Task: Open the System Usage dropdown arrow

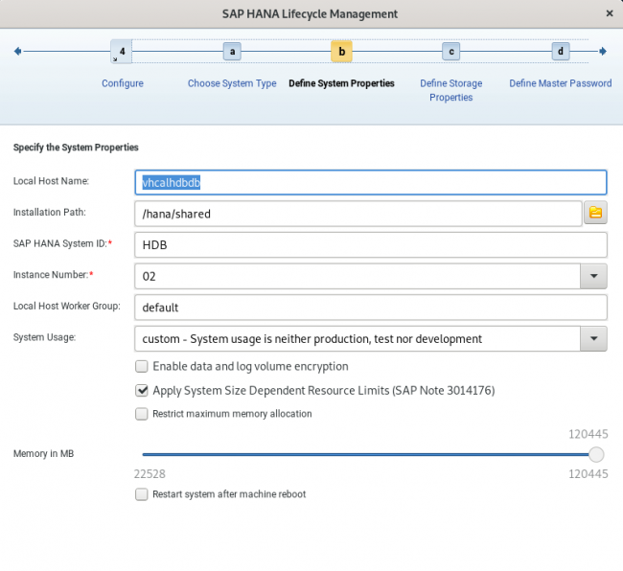Action: pyautogui.click(x=593, y=339)
